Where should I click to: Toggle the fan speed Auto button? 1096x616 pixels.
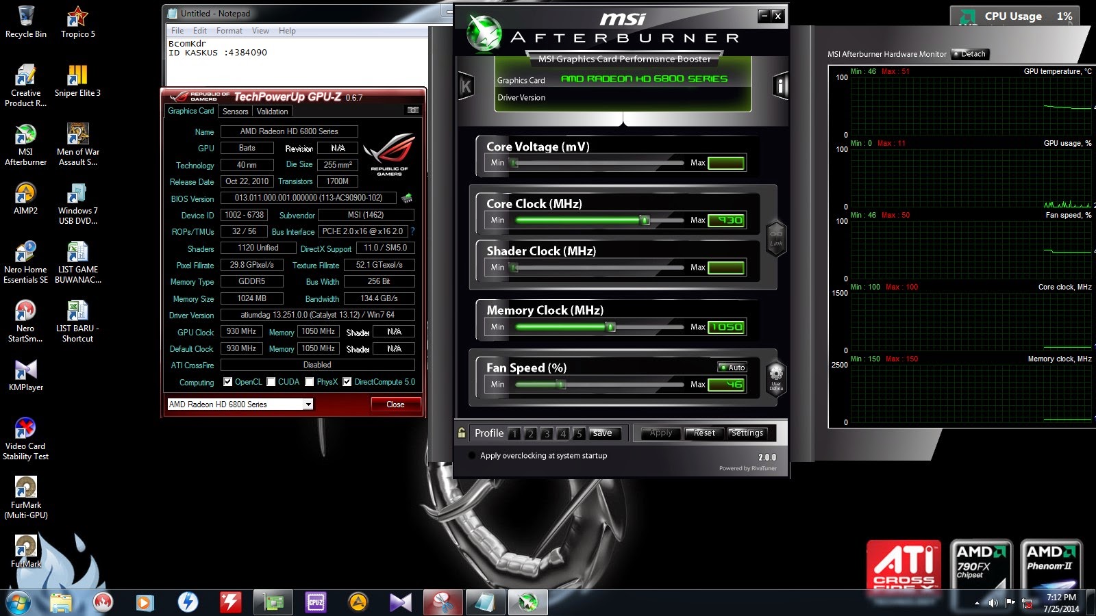click(732, 368)
